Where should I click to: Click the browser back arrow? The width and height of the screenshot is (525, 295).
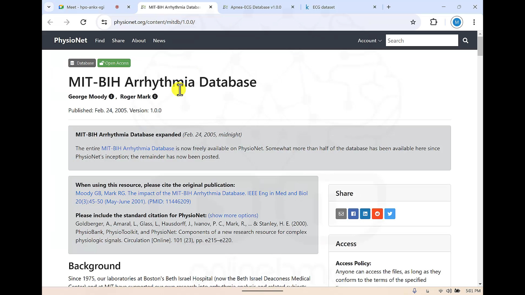pos(50,22)
